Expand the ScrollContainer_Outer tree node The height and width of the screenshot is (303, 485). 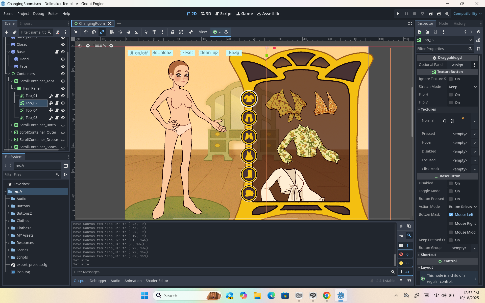[12, 132]
